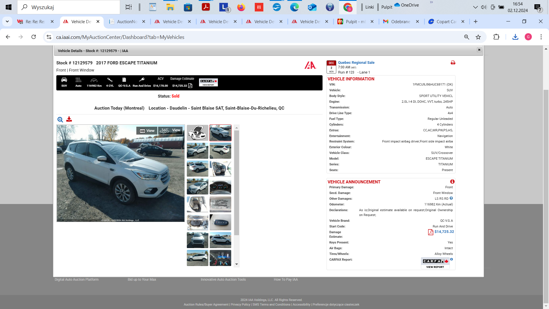Open damage estimate PDF icon in black bar
The image size is (549, 309).
click(x=190, y=86)
